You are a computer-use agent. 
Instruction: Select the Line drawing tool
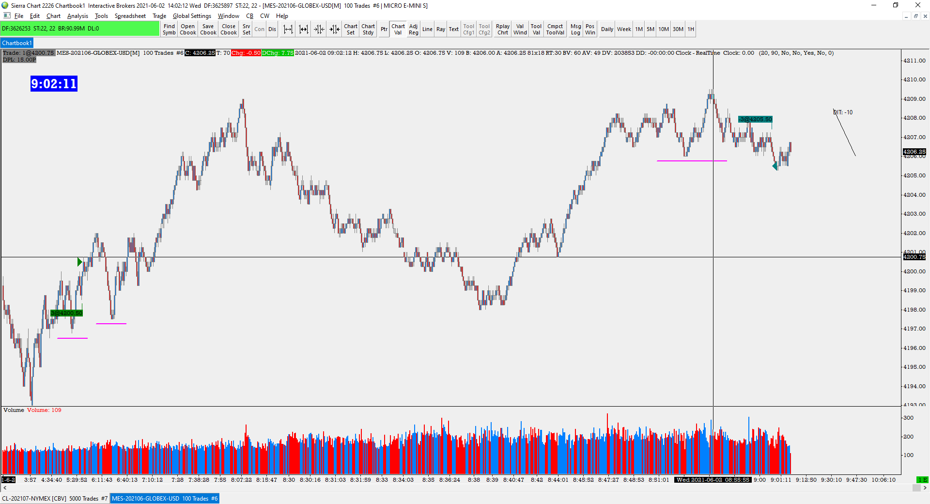pos(427,30)
